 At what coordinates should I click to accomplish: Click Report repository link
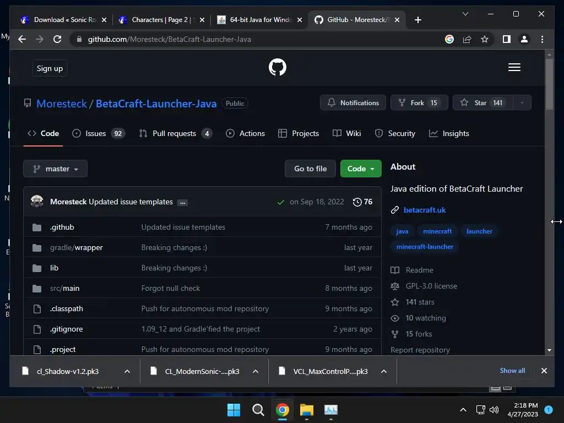[420, 350]
